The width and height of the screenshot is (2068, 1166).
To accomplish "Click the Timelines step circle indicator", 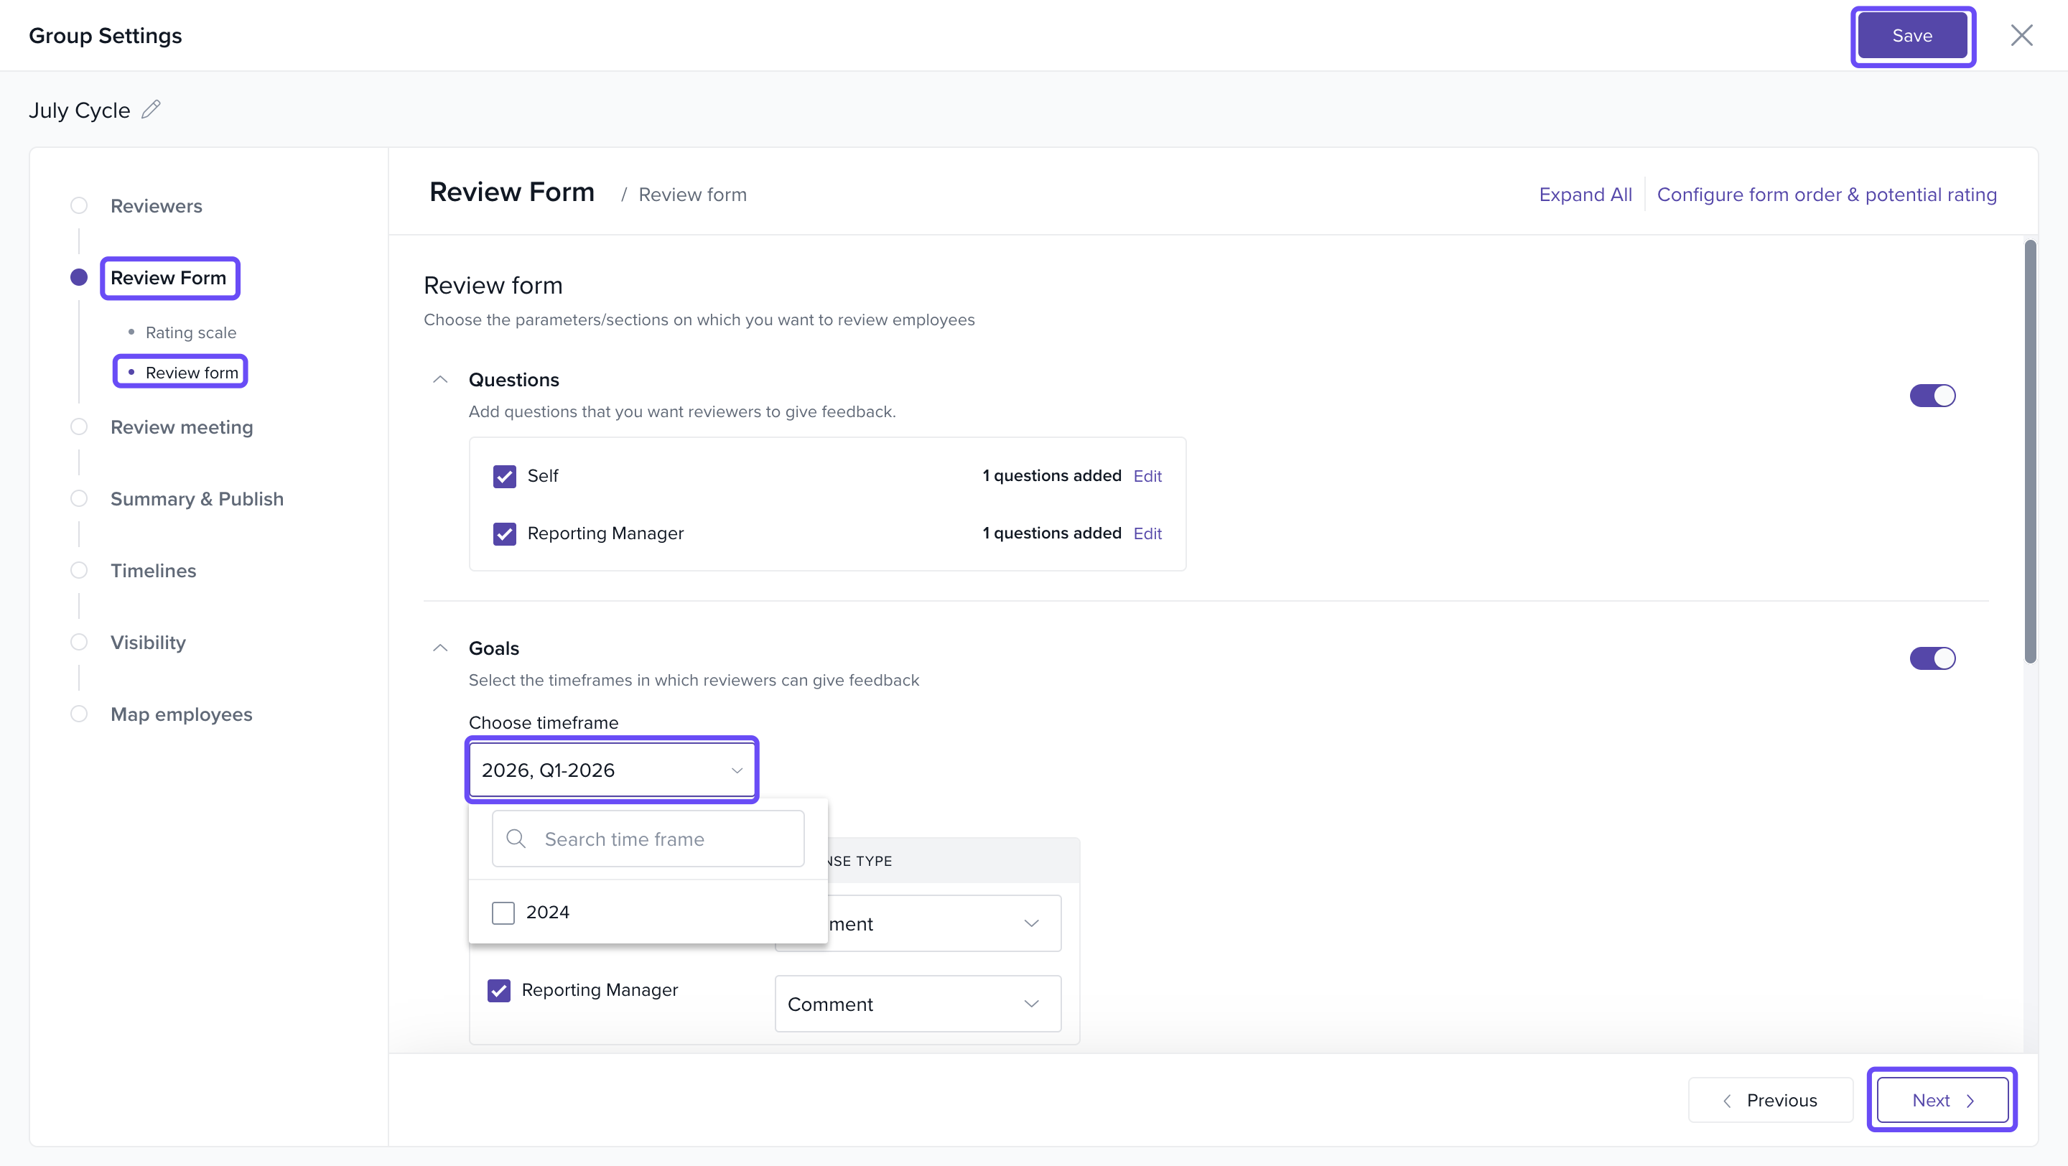I will (x=79, y=571).
